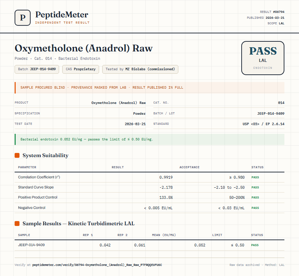Click the SAMPLE column header

pos(24,235)
